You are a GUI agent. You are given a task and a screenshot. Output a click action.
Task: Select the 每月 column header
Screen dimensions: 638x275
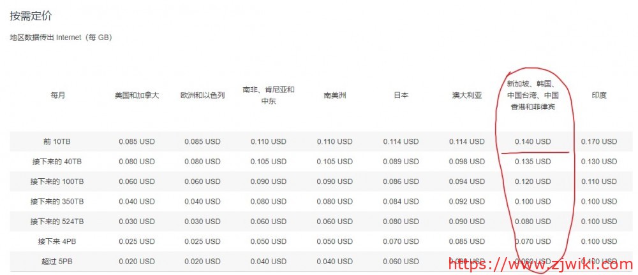click(x=58, y=95)
